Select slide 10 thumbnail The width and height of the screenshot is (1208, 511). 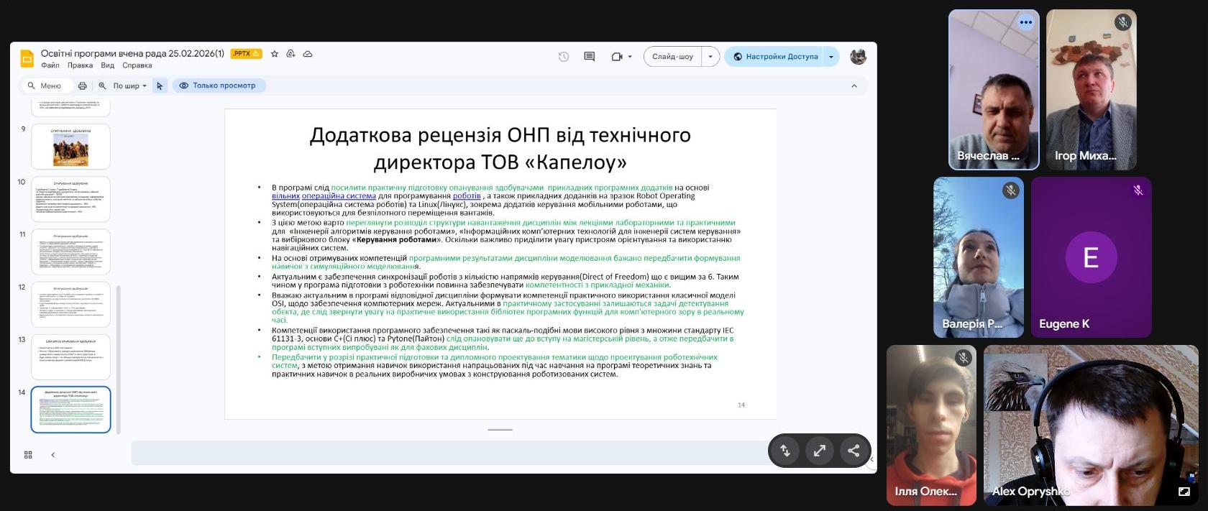click(x=70, y=199)
